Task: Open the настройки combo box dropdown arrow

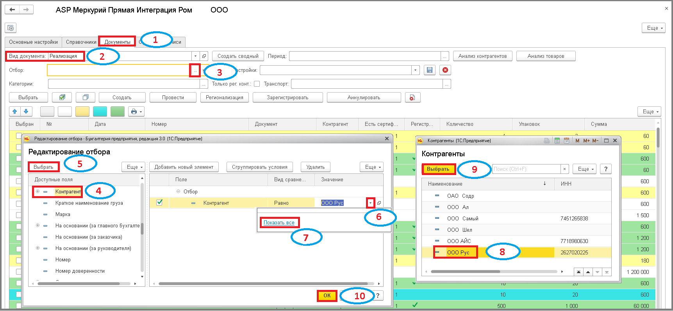Action: pyautogui.click(x=415, y=70)
